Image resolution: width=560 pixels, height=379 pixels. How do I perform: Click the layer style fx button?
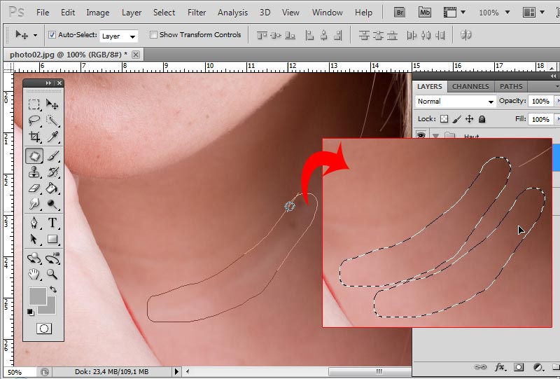click(x=500, y=366)
